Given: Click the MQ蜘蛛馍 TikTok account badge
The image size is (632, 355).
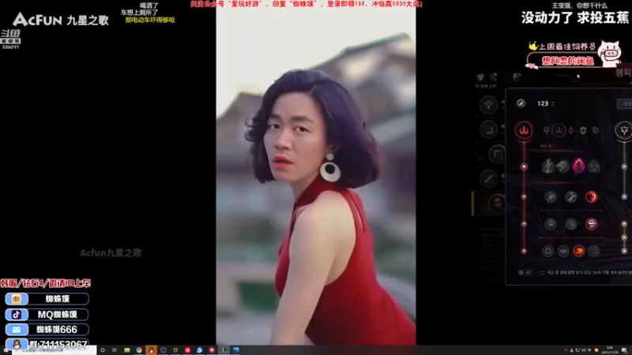Looking at the screenshot, I should [47, 314].
